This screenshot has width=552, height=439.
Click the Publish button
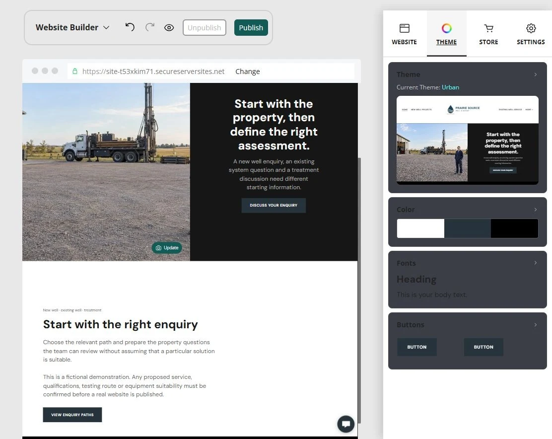251,27
